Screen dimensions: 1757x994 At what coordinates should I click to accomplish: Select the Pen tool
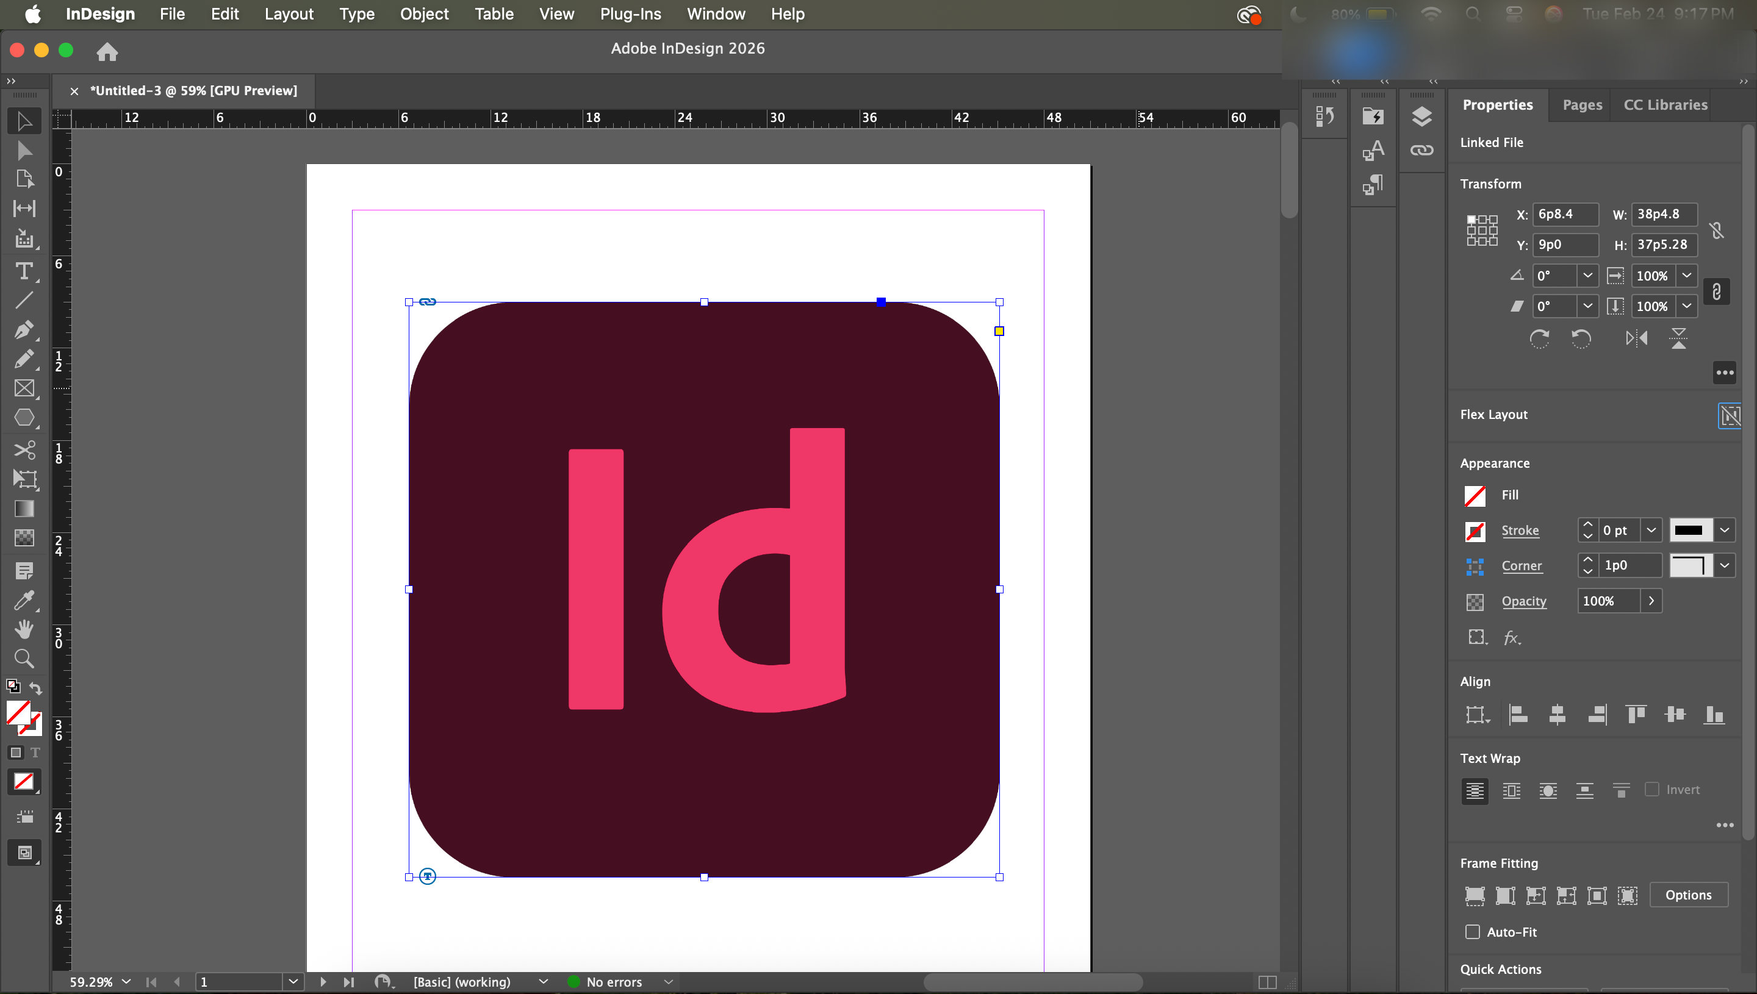24,330
